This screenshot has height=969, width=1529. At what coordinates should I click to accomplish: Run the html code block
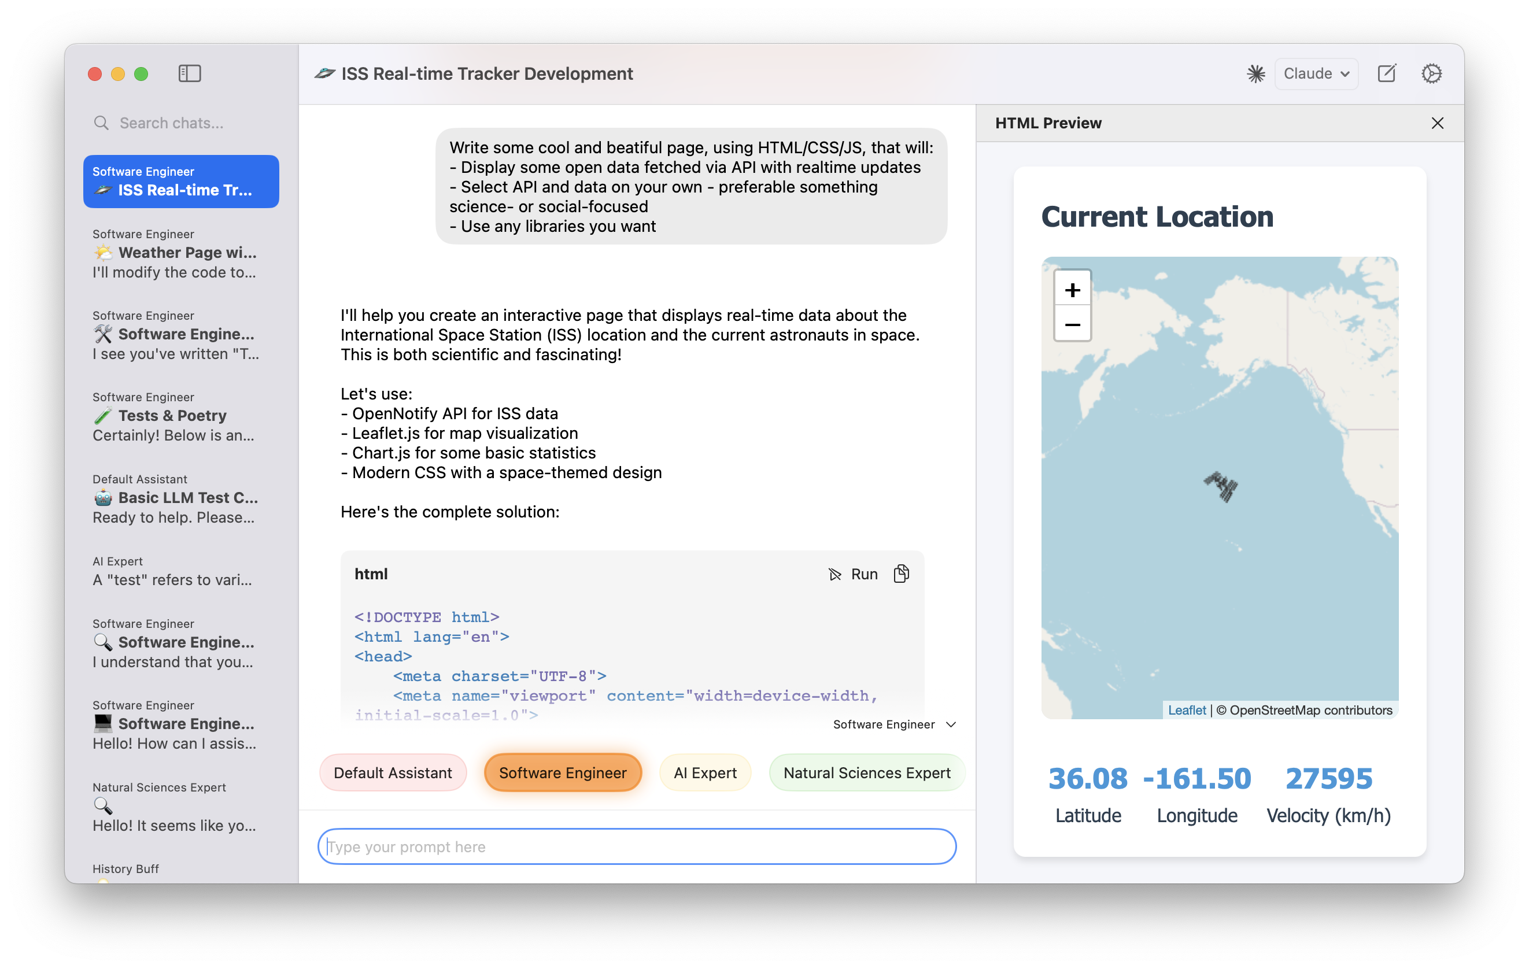click(x=853, y=574)
